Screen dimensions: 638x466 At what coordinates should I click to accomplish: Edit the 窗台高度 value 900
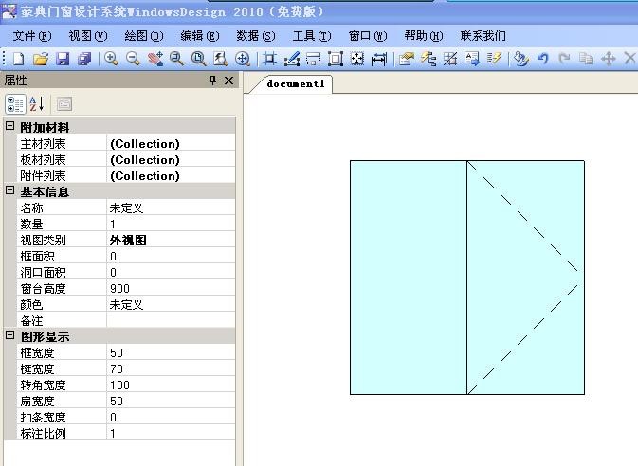point(171,289)
